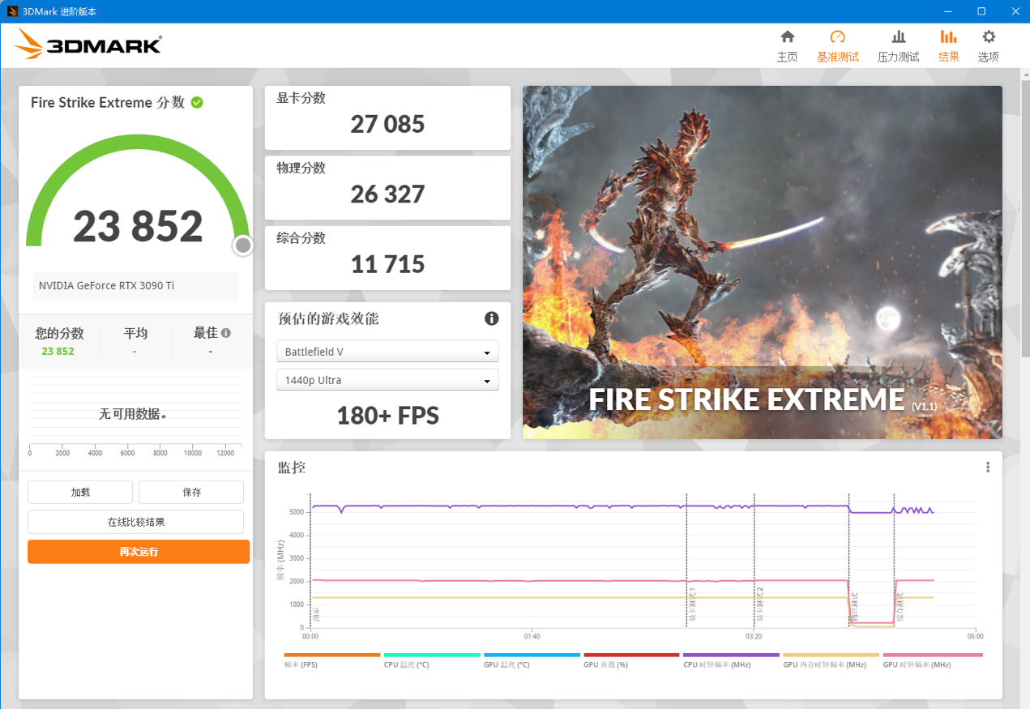Click the 监控 panel heading
Screen dimensions: 1030x709
pos(291,468)
